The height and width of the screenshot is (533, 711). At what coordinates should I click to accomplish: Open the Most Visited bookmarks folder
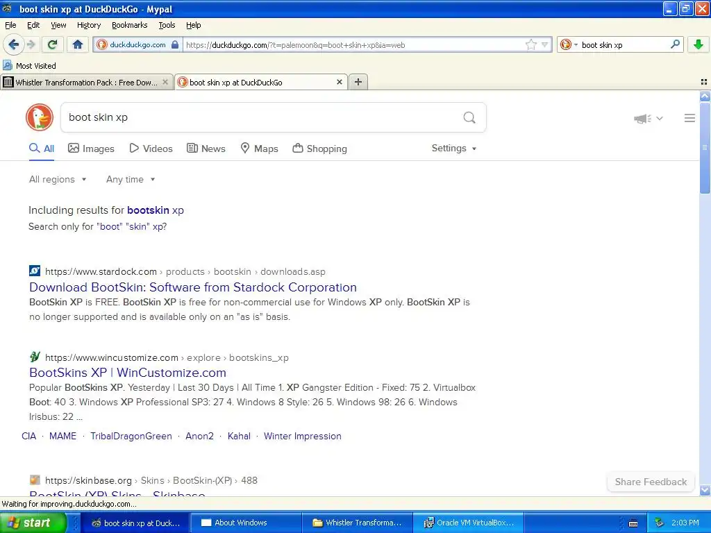pyautogui.click(x=30, y=66)
